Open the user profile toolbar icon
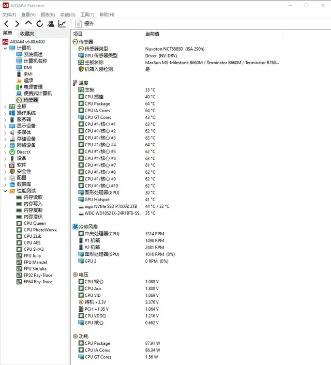The height and width of the screenshot is (365, 331). [51, 24]
